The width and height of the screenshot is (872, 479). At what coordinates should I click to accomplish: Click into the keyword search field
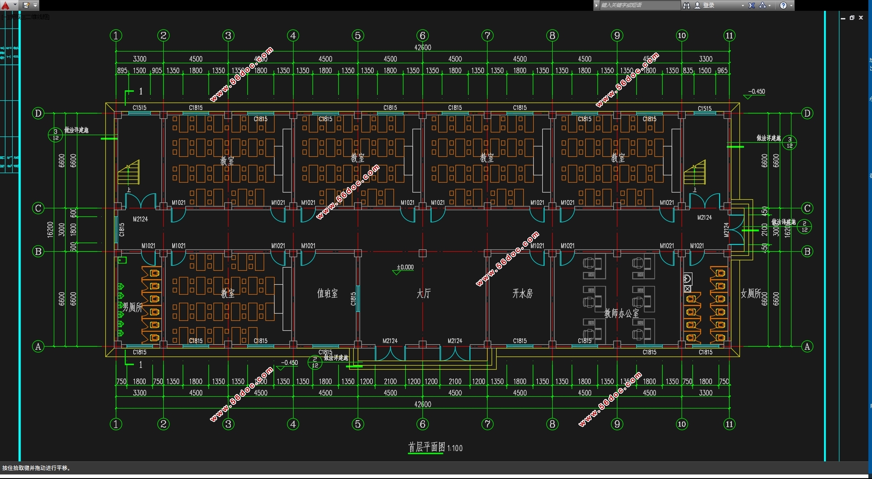[x=640, y=5]
